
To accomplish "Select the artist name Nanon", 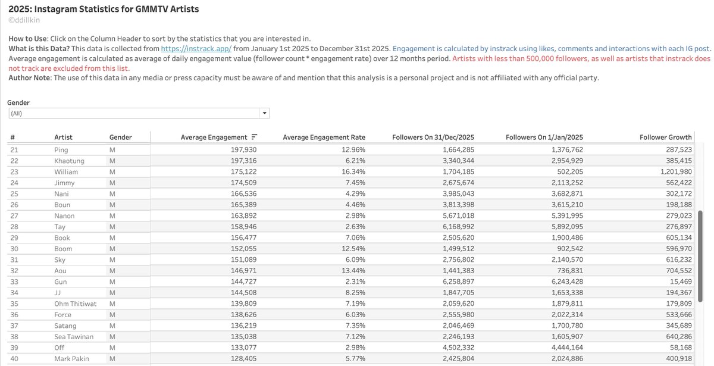I will tap(64, 215).
